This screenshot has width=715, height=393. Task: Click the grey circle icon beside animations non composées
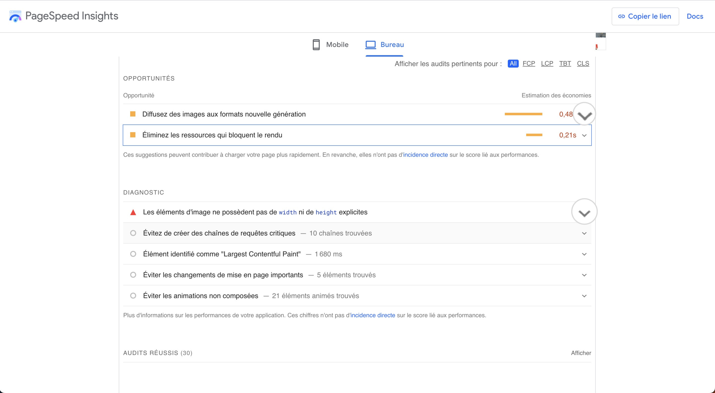[133, 296]
